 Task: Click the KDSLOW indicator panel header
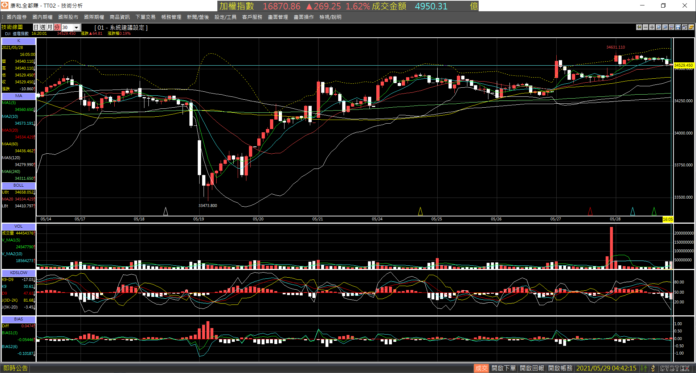coord(19,273)
